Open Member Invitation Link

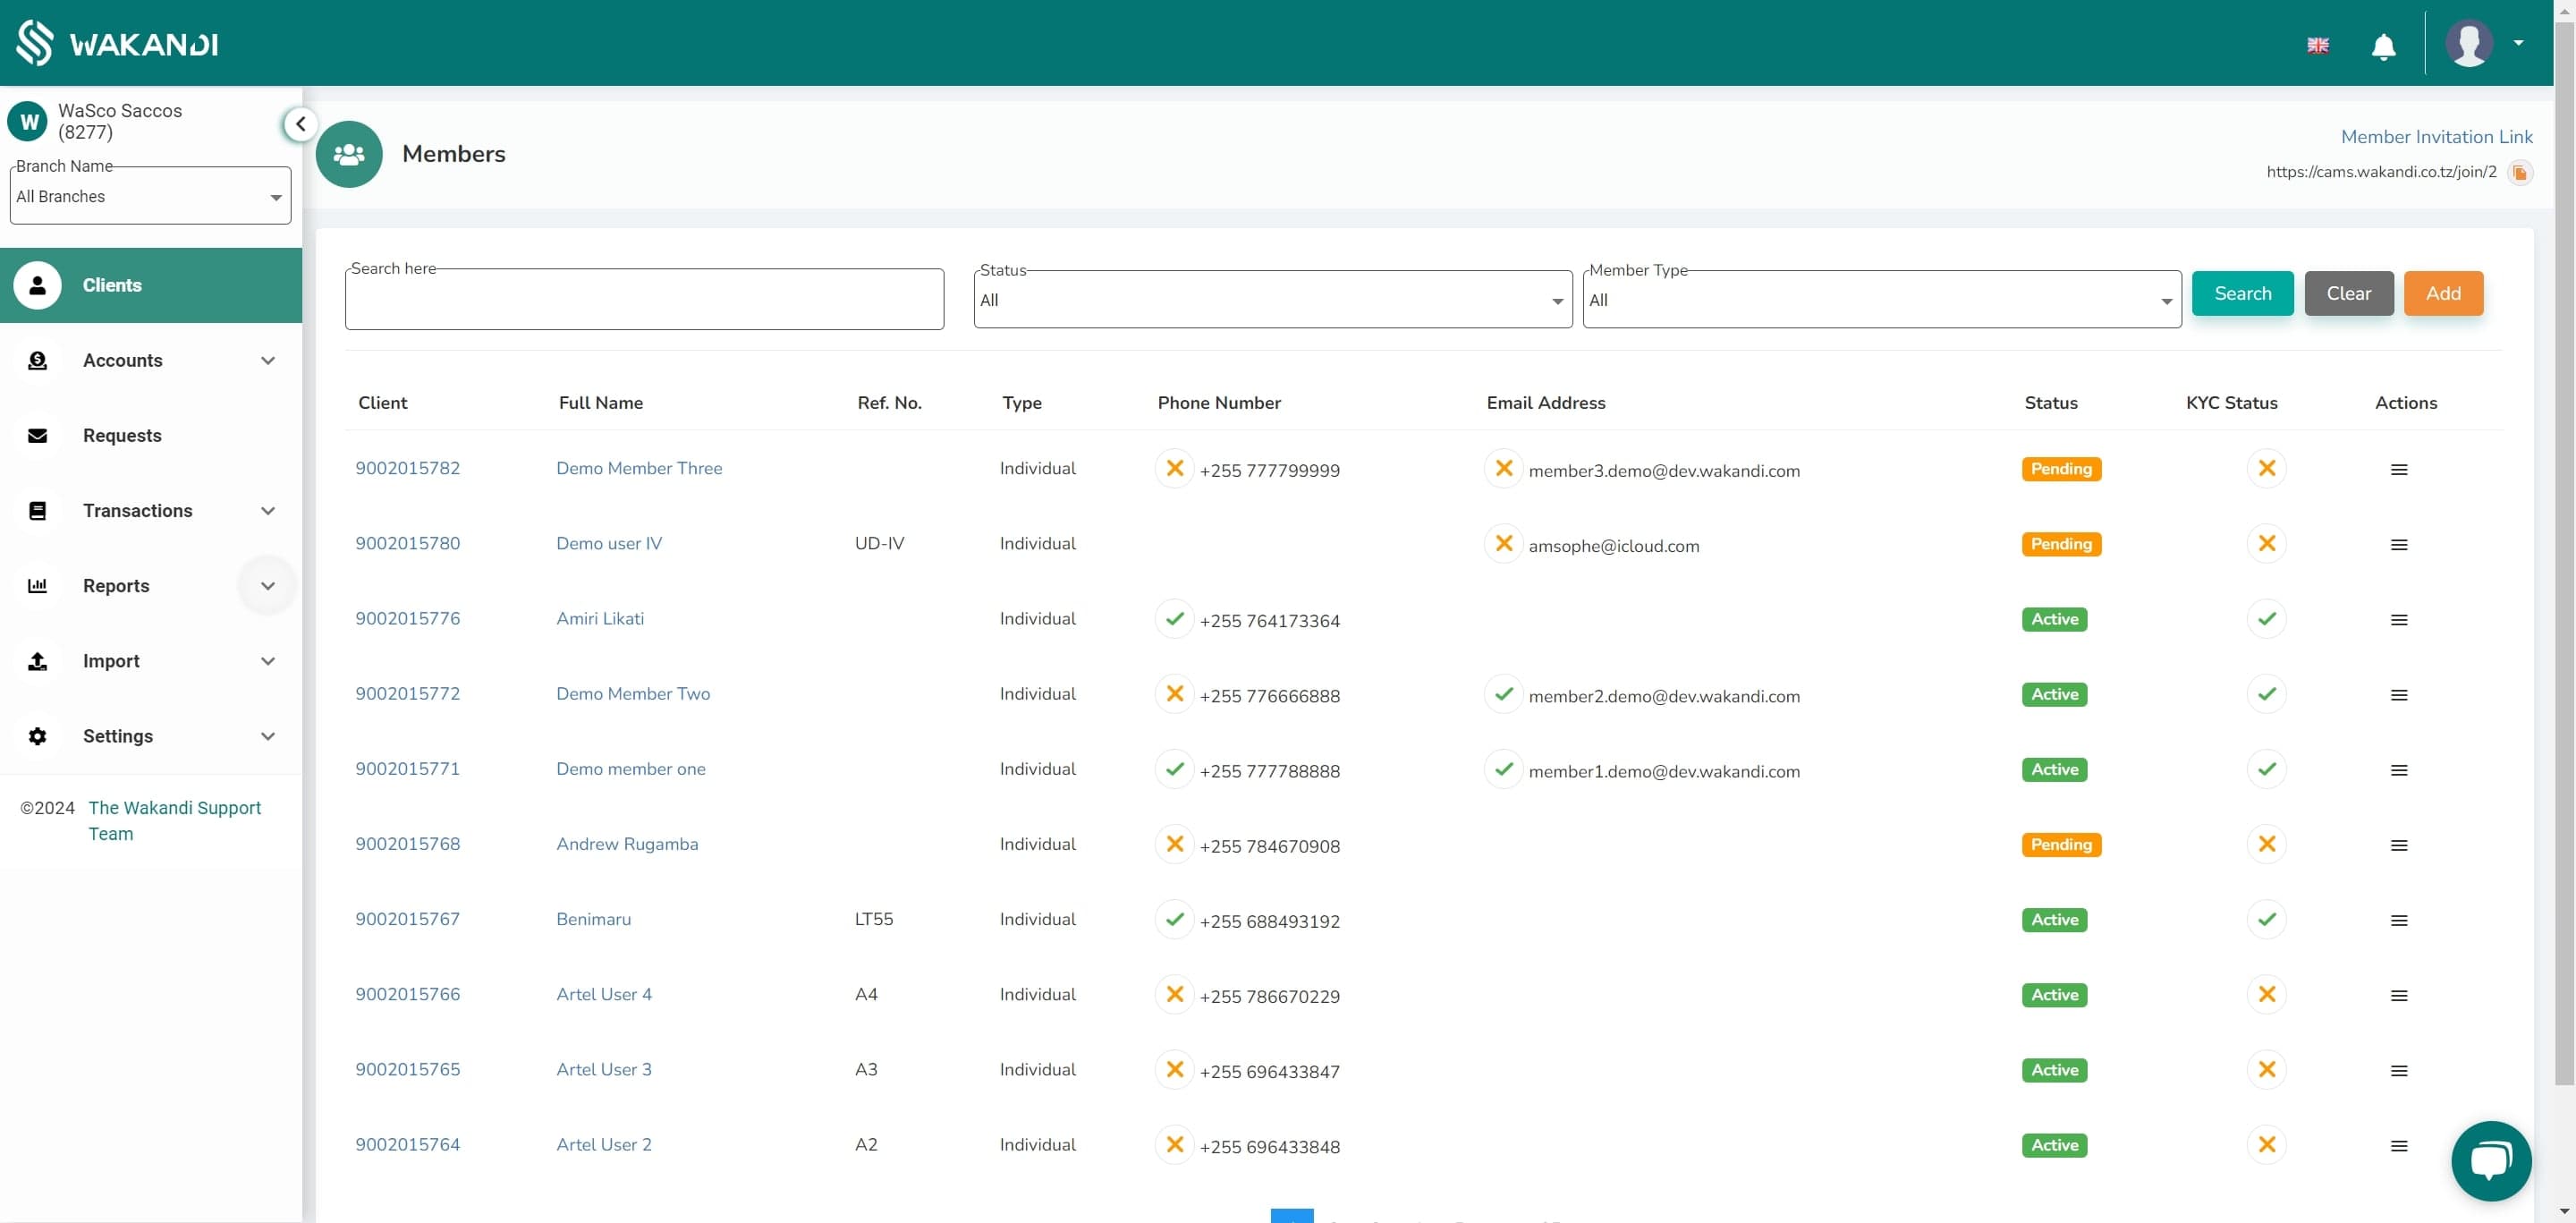[x=2436, y=137]
